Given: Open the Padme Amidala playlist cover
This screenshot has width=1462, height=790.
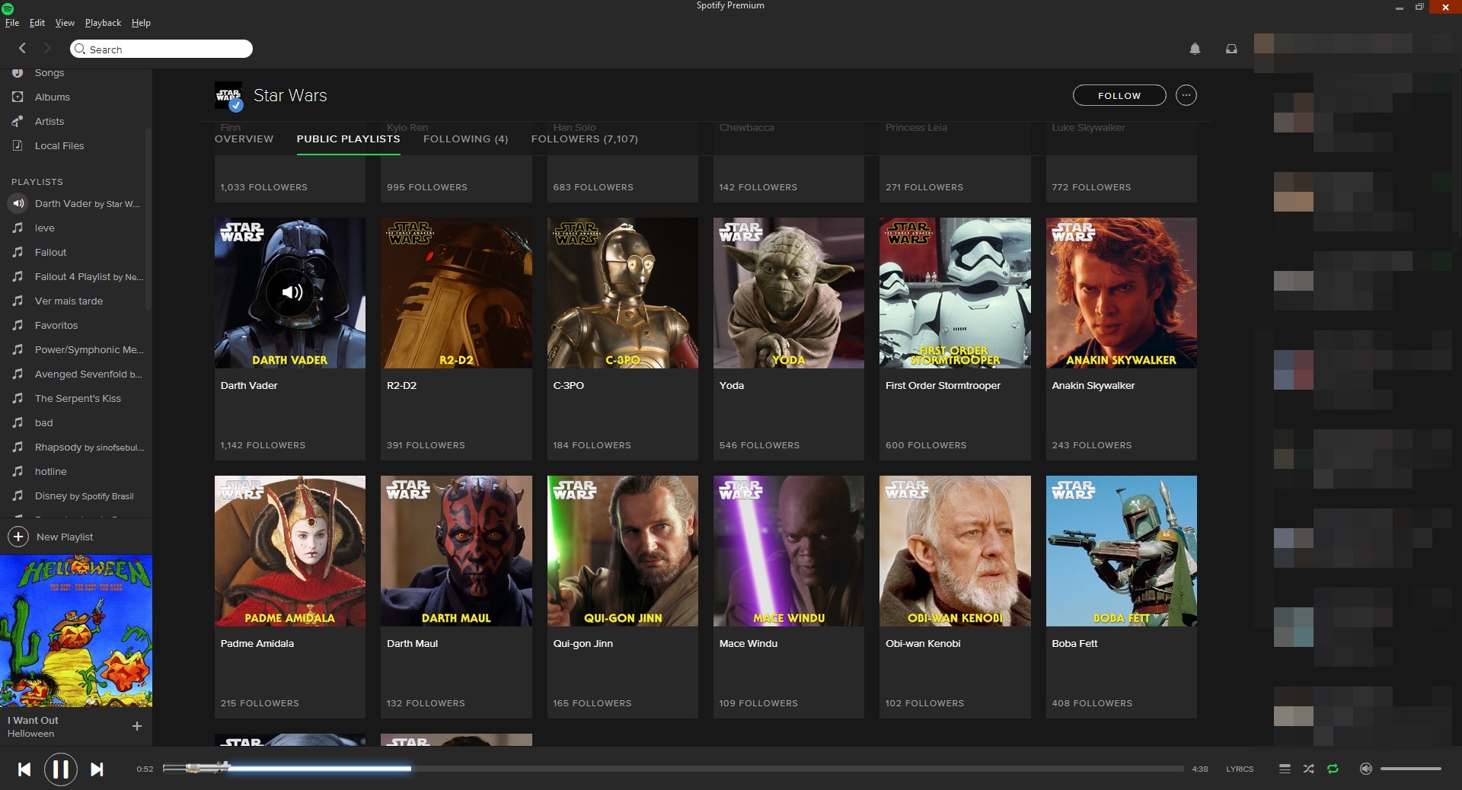Looking at the screenshot, I should click(289, 551).
